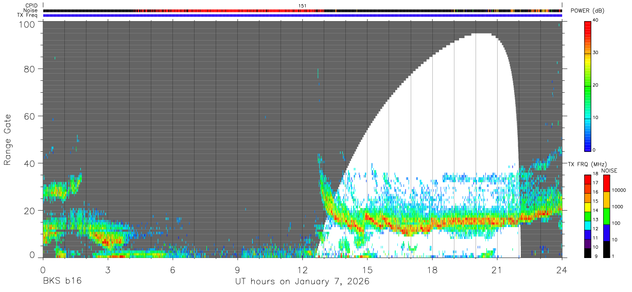632x292 pixels.
Task: Click UT hour tick label 21
Action: pos(497,270)
